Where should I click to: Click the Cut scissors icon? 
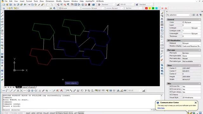[x=29, y=4]
